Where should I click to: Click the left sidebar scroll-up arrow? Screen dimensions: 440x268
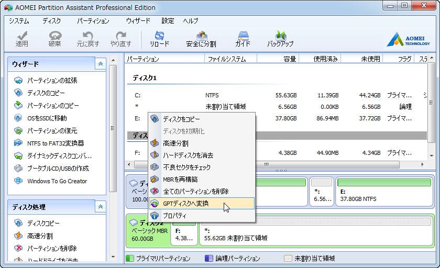113,60
